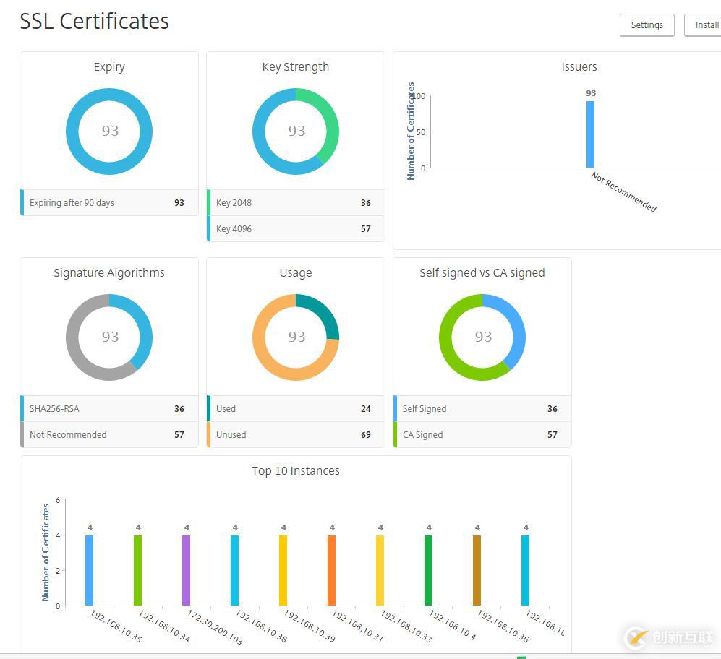Image resolution: width=721 pixels, height=659 pixels.
Task: Select the Expiring after 90 days row
Action: coord(108,203)
